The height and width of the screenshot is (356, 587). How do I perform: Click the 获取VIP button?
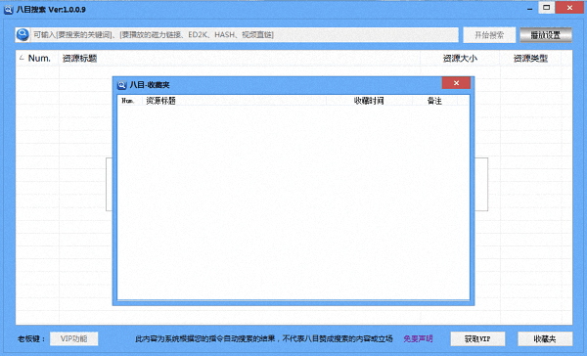pos(477,338)
